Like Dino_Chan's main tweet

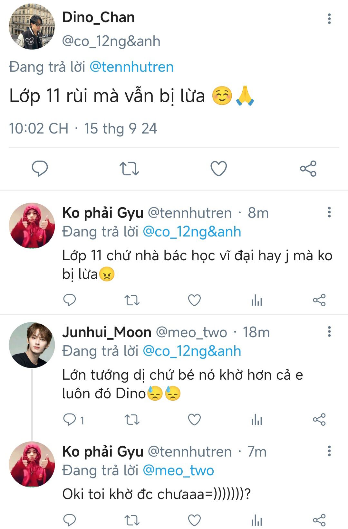pyautogui.click(x=218, y=169)
